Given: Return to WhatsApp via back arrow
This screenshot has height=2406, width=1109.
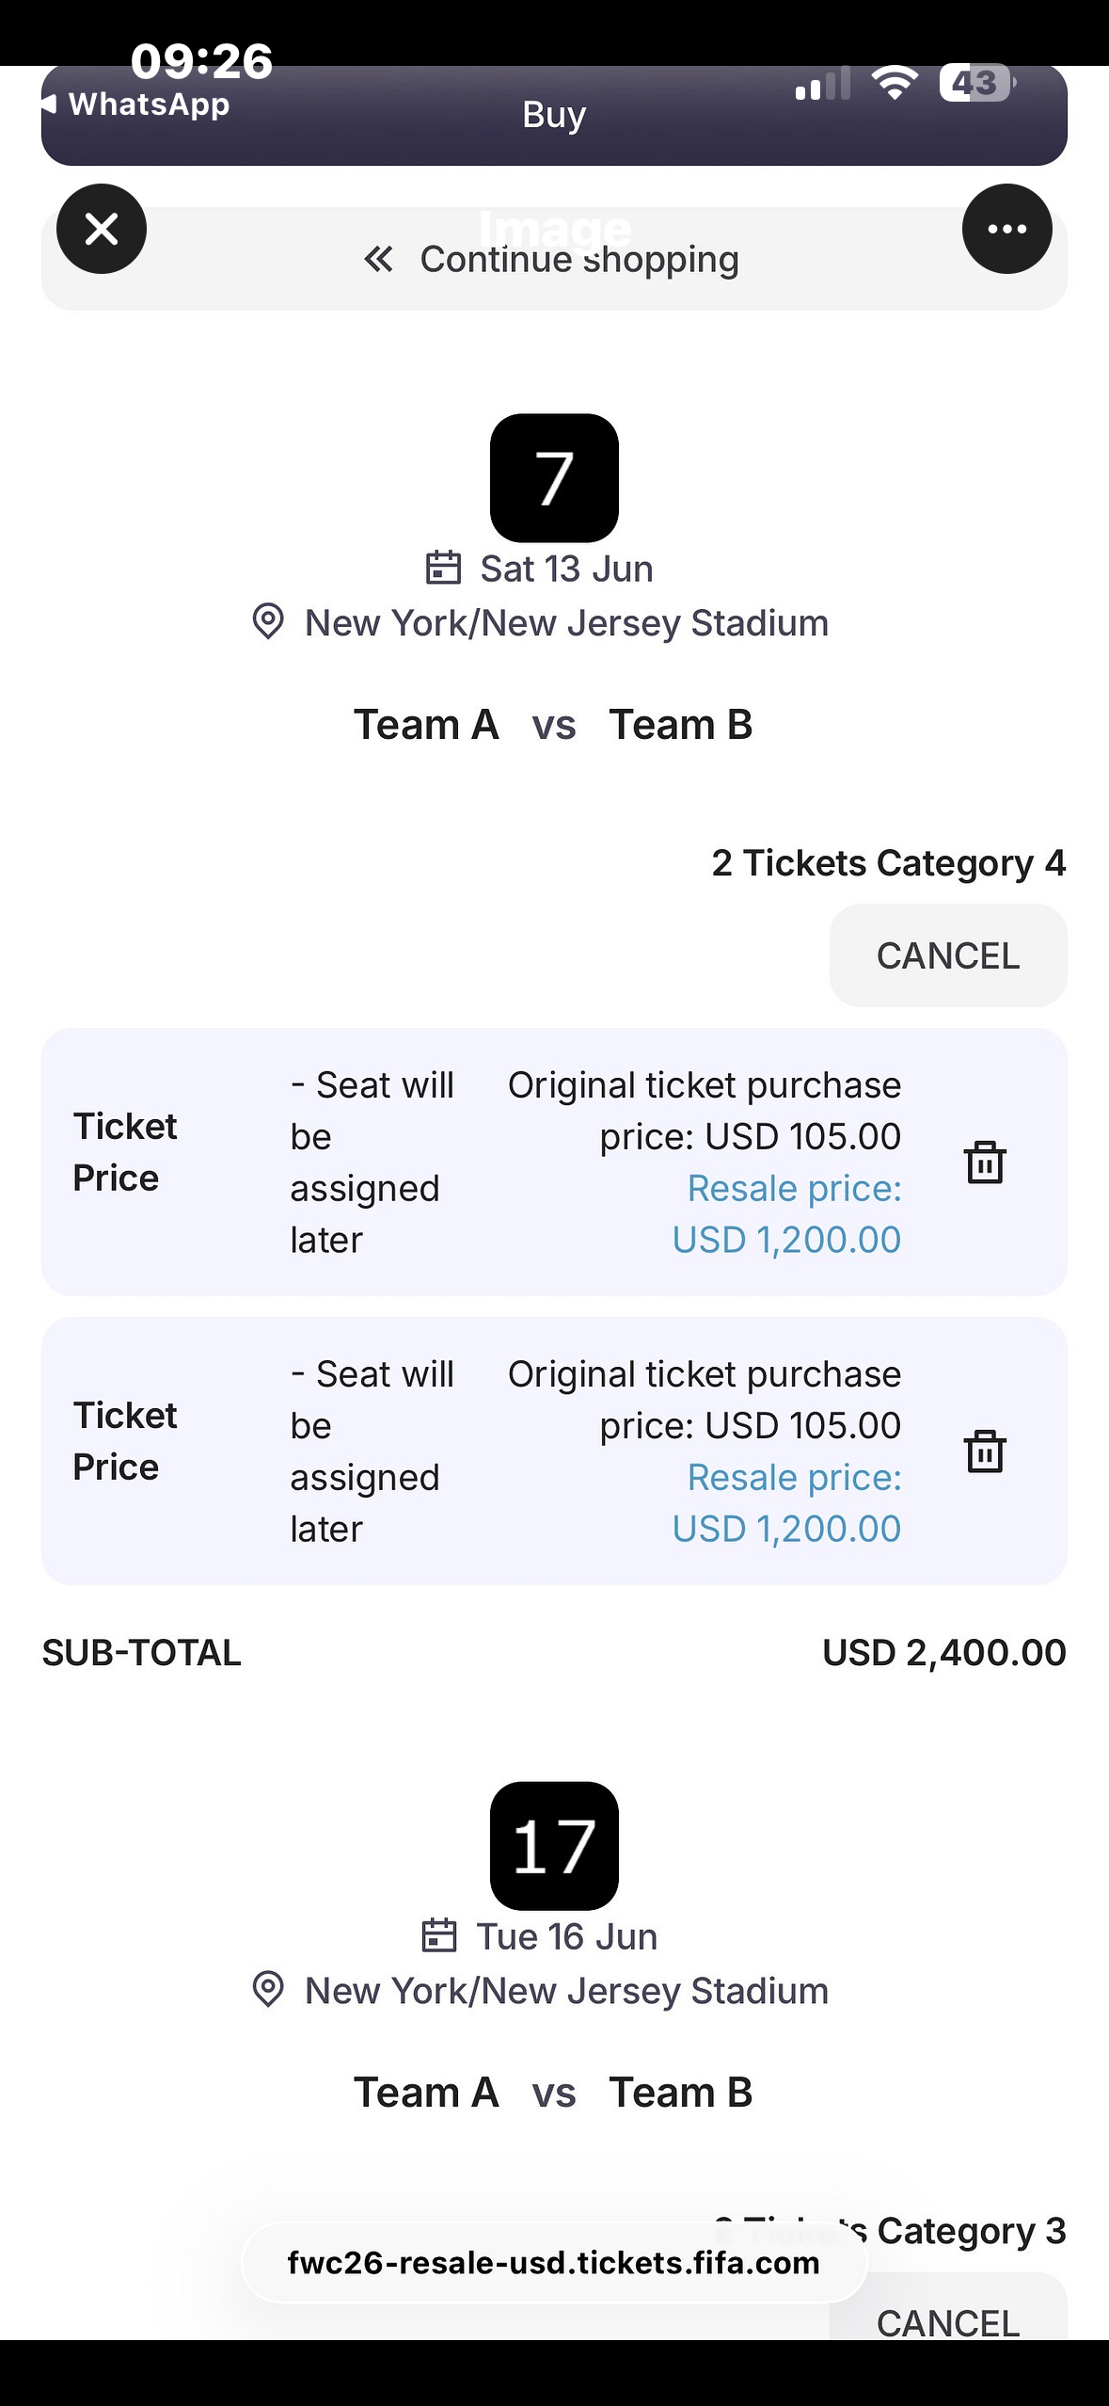Looking at the screenshot, I should pyautogui.click(x=51, y=104).
